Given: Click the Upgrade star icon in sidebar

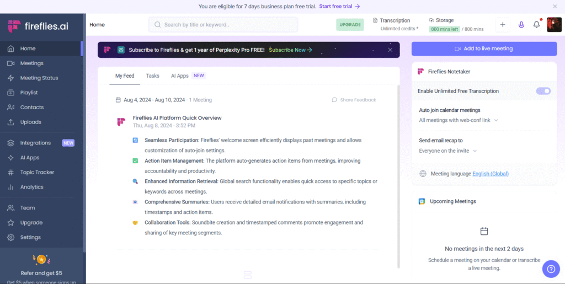Looking at the screenshot, I should 11,223.
